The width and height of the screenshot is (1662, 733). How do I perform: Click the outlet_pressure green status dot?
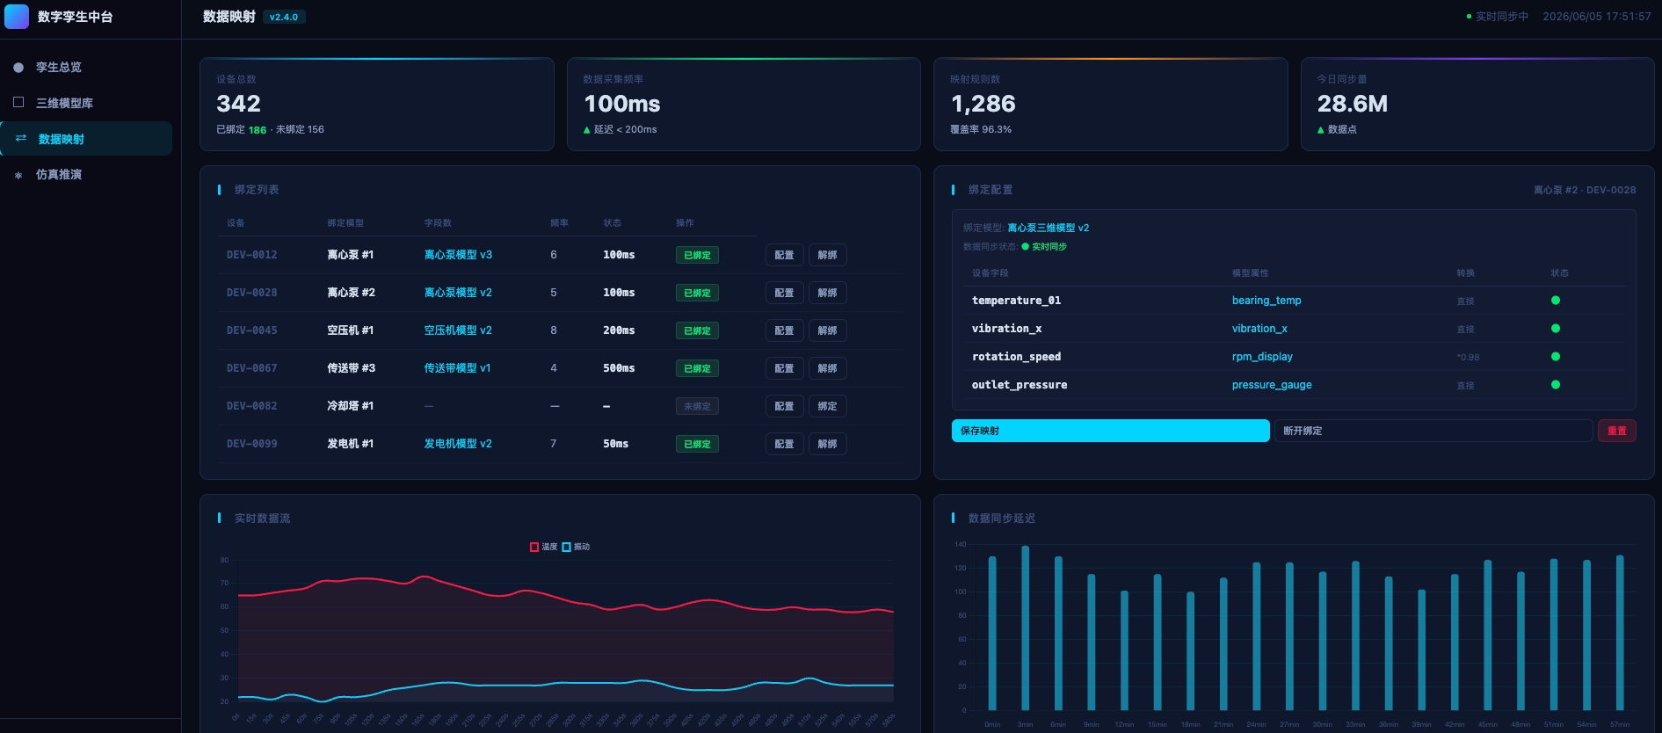point(1556,385)
